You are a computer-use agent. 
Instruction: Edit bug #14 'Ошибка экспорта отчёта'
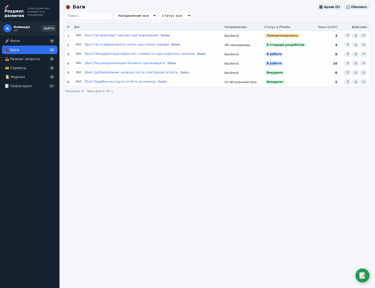363,82
